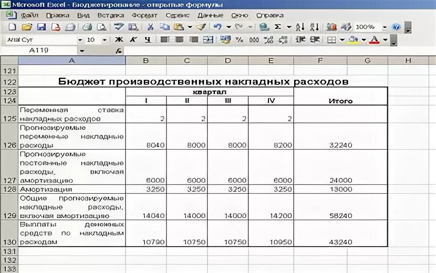Apply the red font color
This screenshot has height=273, width=436.
[374, 40]
